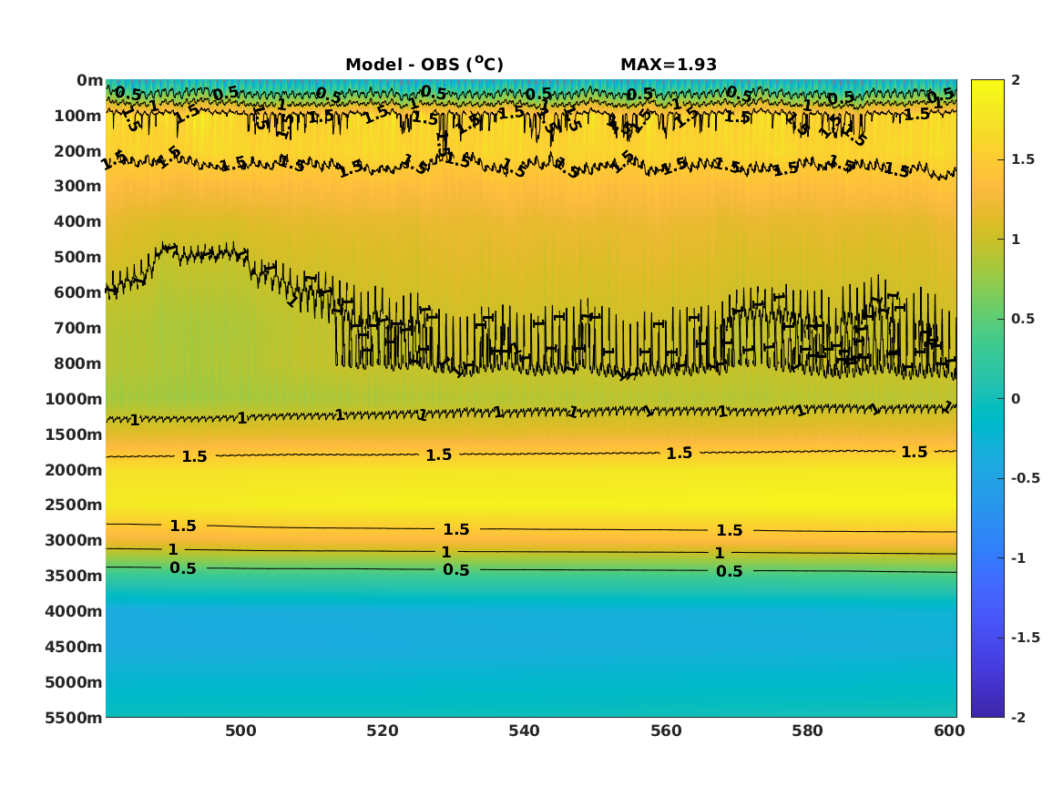Pick the '560' x-axis tick label
1063x797 pixels.
click(x=666, y=731)
